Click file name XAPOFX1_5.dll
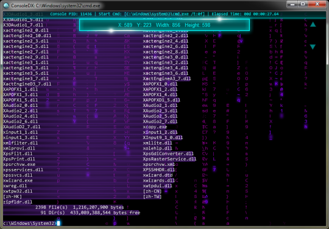The width and height of the screenshot is (329, 229). pos(20,100)
